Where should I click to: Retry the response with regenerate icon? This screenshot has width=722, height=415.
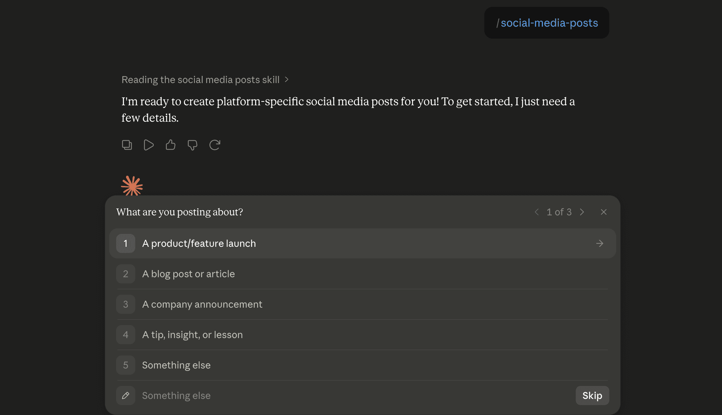(x=215, y=145)
